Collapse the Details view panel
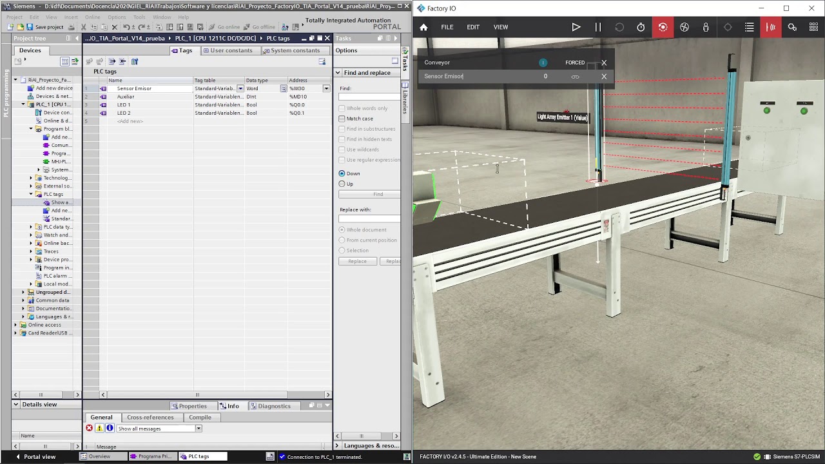 pyautogui.click(x=17, y=405)
